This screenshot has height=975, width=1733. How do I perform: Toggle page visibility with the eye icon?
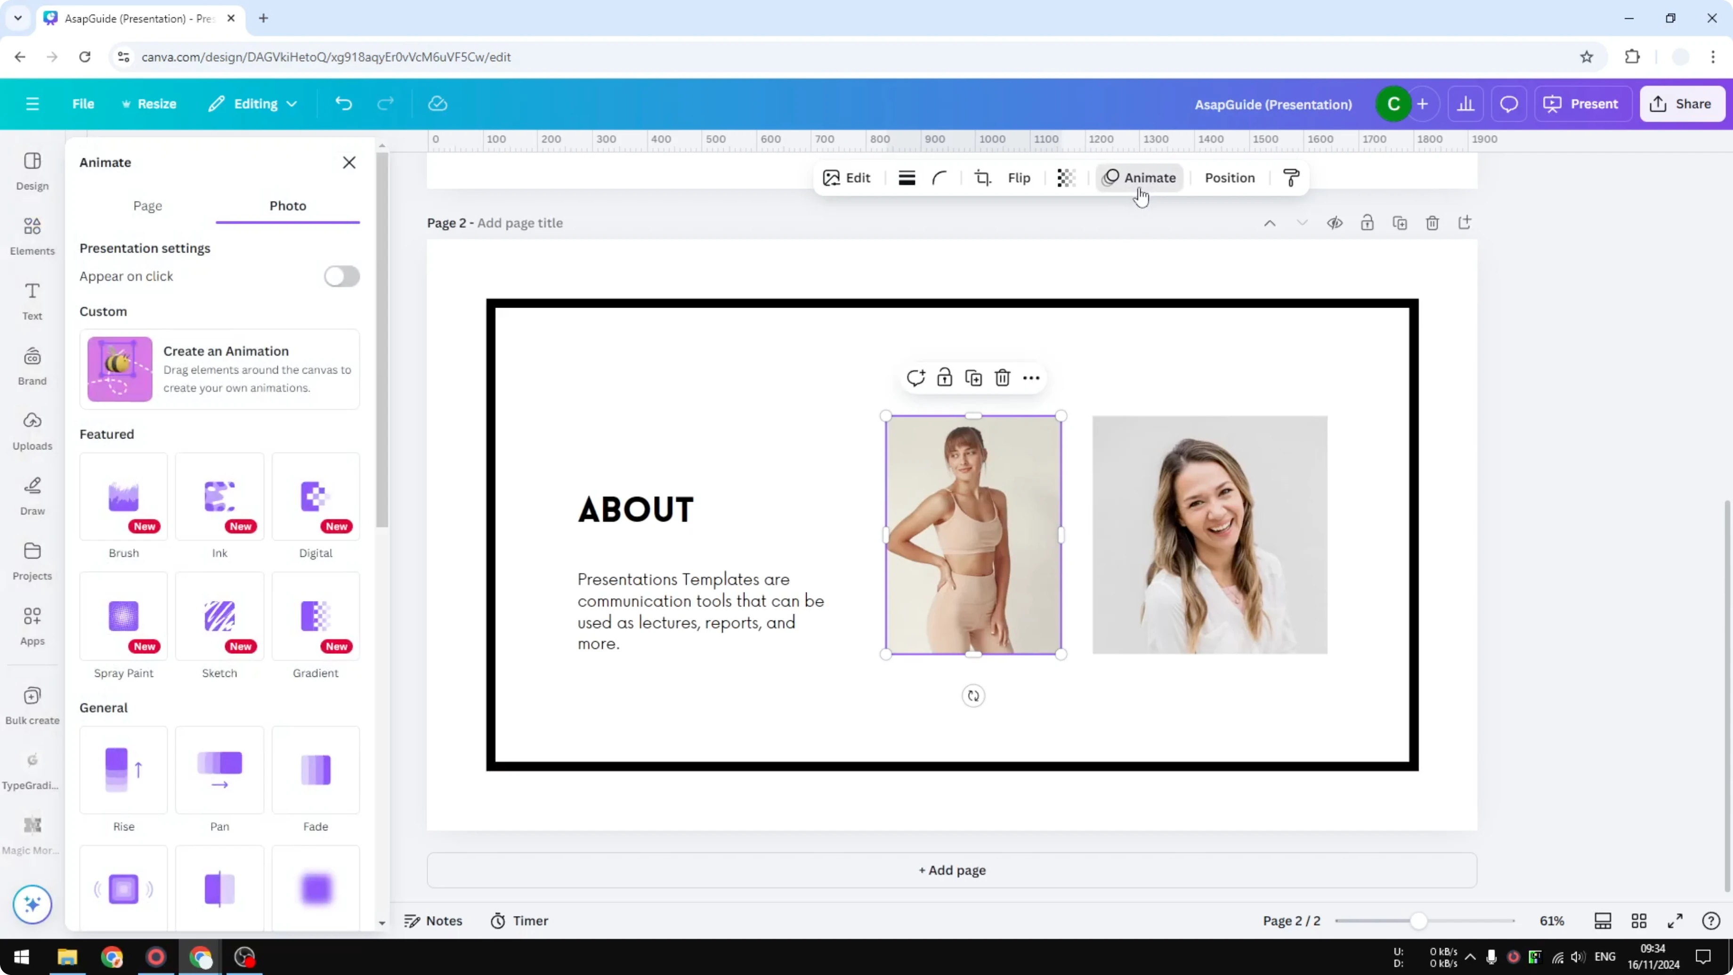pos(1335,222)
